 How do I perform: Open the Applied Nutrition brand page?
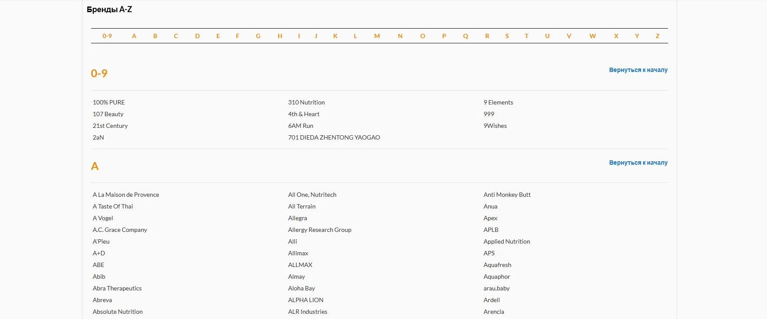coord(506,241)
